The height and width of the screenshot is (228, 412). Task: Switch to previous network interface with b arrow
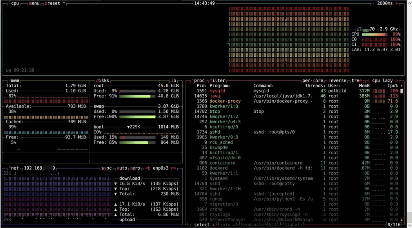pyautogui.click(x=148, y=168)
